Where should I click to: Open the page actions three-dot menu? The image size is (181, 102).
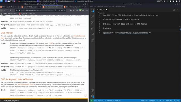(59, 10)
